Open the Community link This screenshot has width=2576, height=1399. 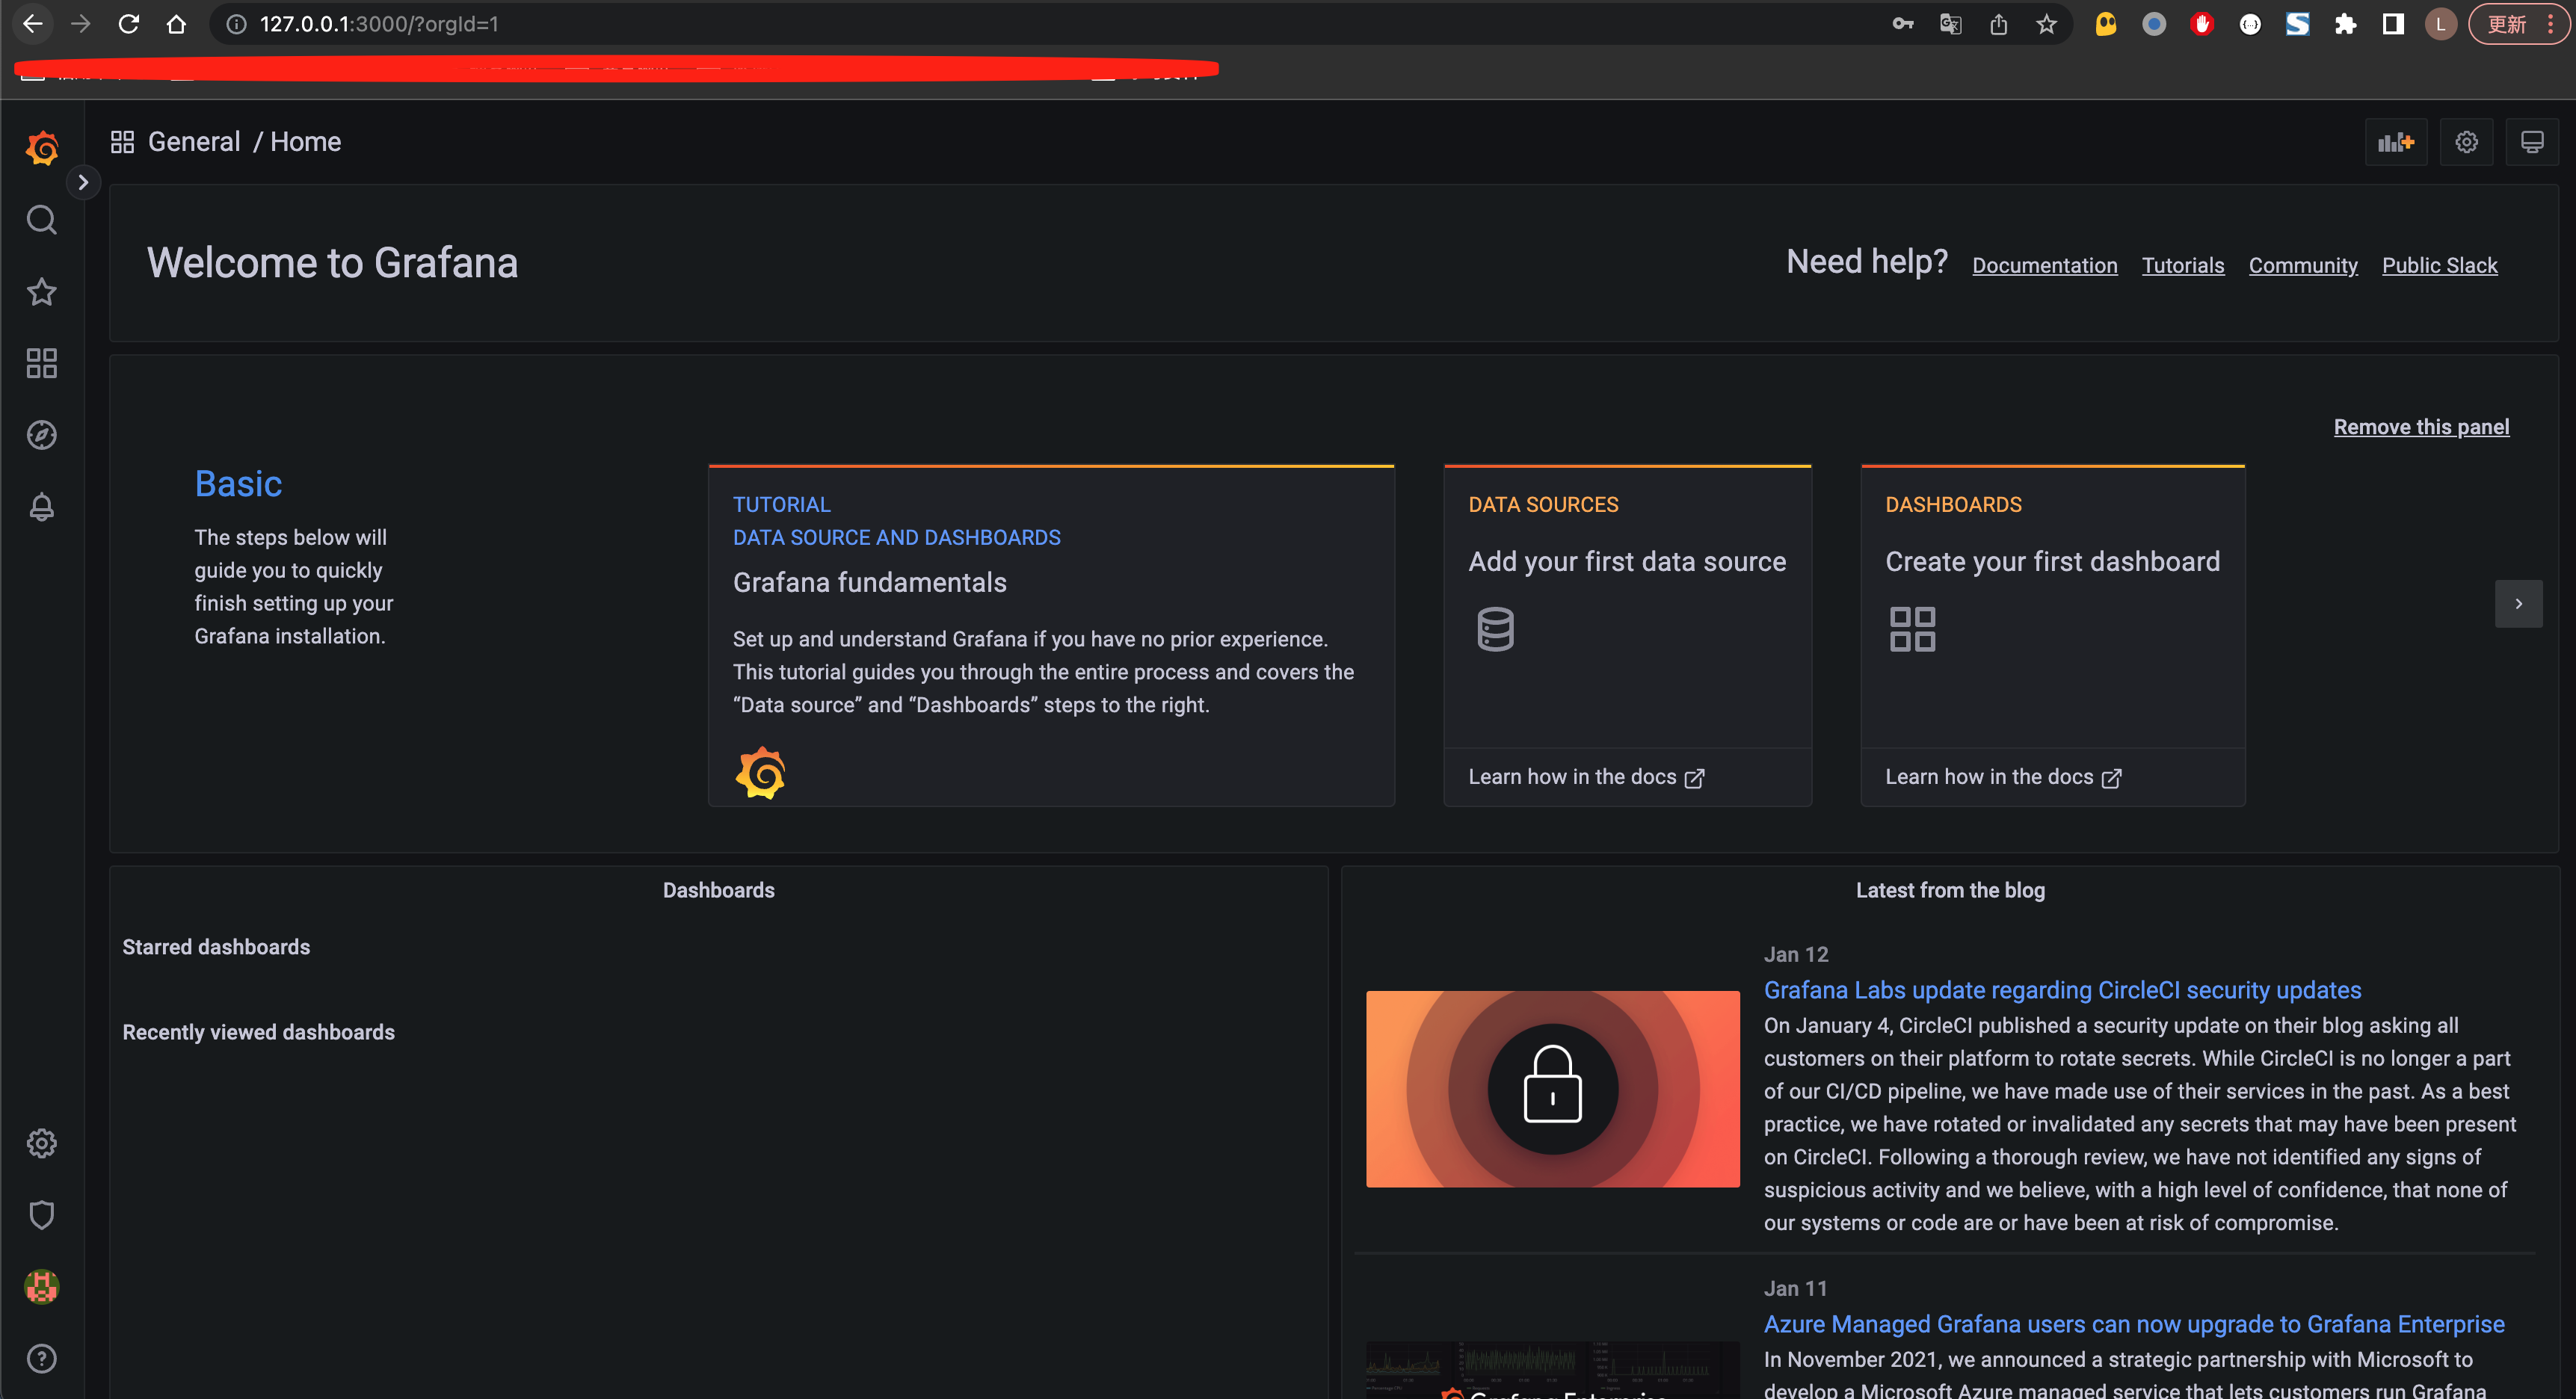2303,265
